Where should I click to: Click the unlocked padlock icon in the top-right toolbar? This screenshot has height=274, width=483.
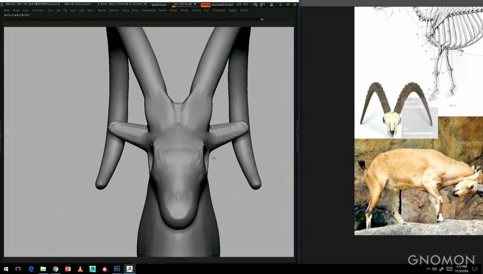click(272, 4)
